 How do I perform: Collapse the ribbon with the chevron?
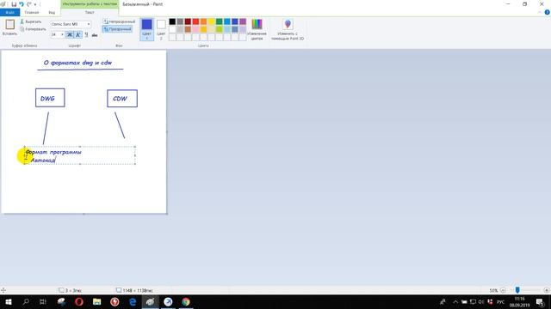click(x=540, y=12)
